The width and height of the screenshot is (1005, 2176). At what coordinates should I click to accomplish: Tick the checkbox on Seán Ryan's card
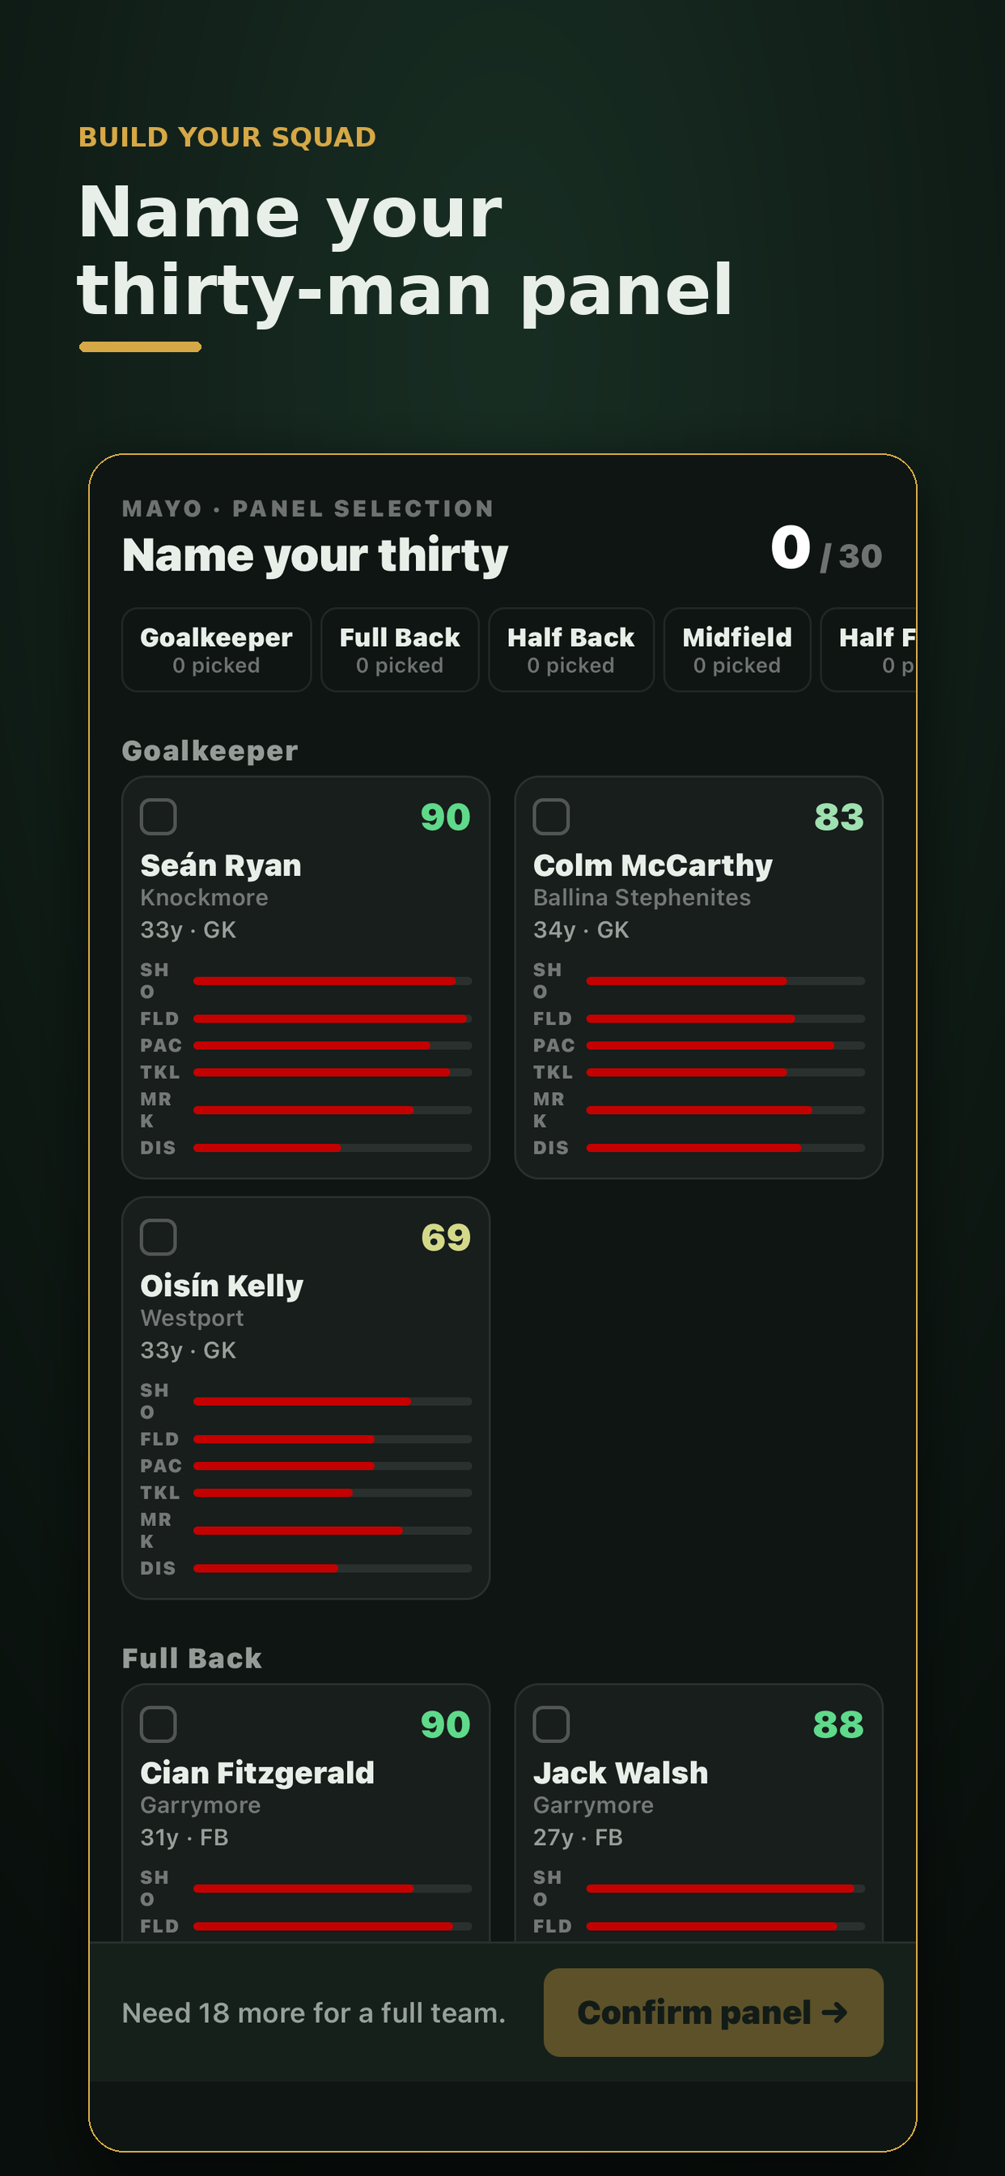click(x=158, y=817)
